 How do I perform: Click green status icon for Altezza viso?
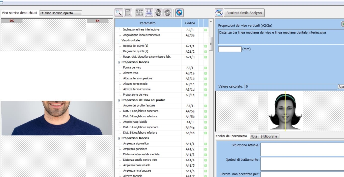point(206,73)
